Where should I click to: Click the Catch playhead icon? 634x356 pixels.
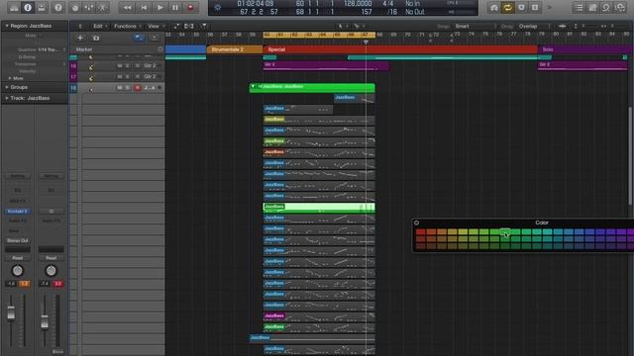pos(204,27)
